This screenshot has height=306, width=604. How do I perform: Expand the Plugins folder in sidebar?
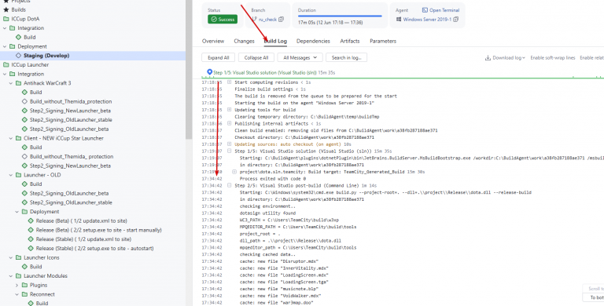click(x=17, y=286)
